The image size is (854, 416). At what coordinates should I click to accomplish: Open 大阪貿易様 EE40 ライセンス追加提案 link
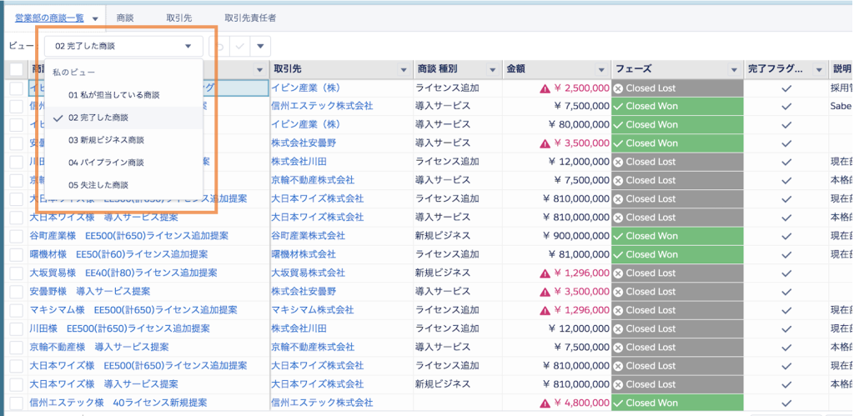(123, 273)
